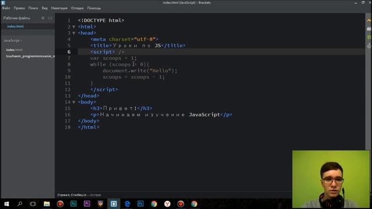The image size is (372, 209).
Task: Click line number 1 in gutter
Action: click(x=69, y=21)
